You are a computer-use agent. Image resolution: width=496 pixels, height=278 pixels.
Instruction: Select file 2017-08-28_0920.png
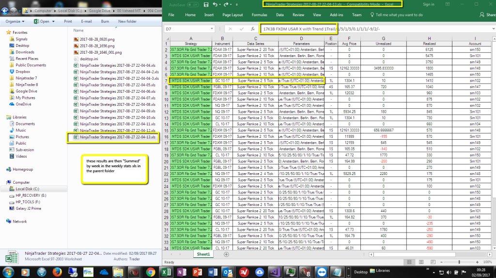coord(97,39)
